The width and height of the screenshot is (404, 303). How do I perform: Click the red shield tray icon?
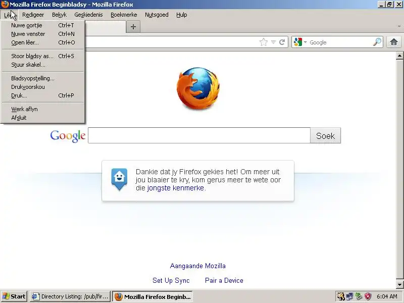point(368,296)
